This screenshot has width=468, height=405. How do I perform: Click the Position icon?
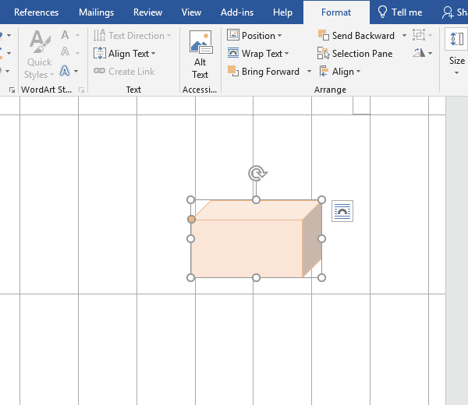(233, 35)
